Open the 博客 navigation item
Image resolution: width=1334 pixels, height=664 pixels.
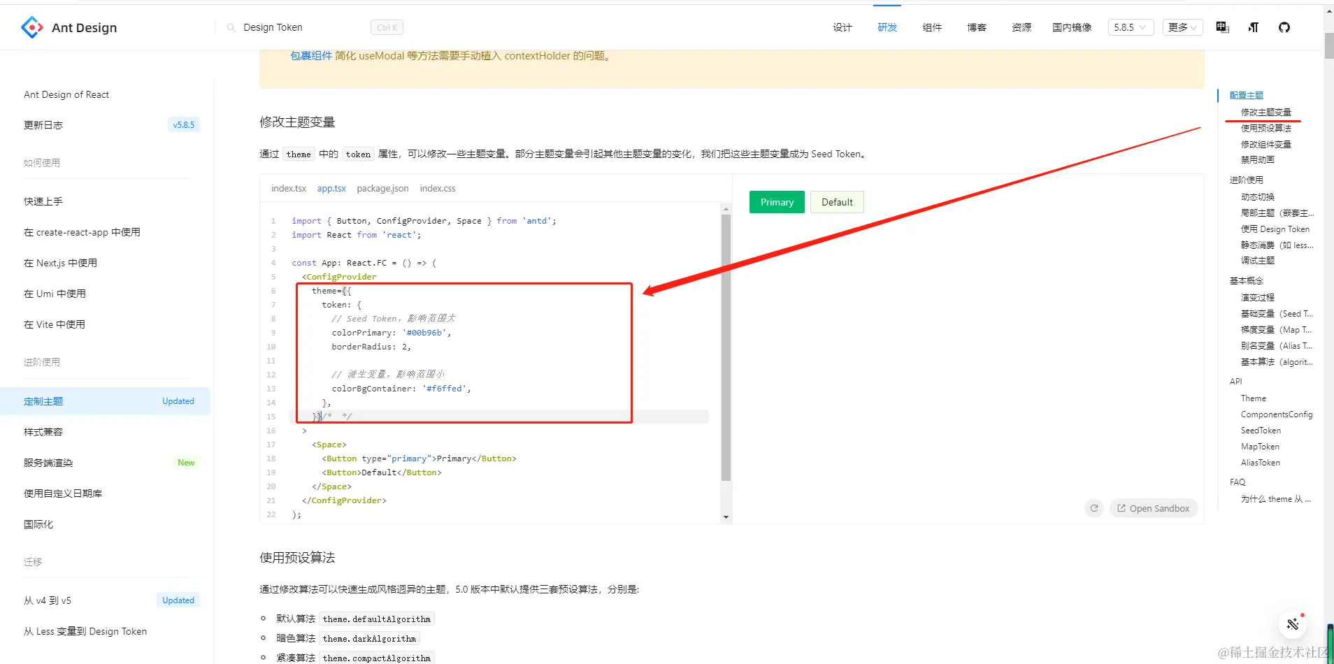[977, 27]
